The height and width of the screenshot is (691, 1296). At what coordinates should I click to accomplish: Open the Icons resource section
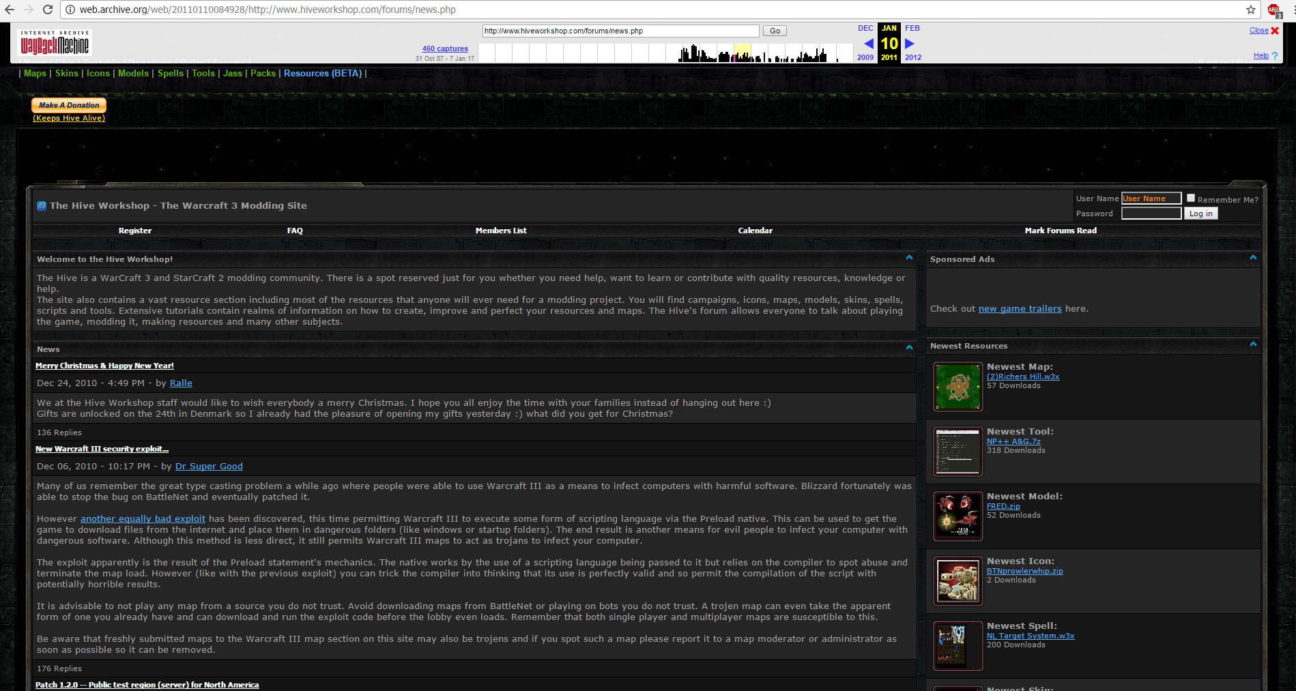tap(98, 73)
